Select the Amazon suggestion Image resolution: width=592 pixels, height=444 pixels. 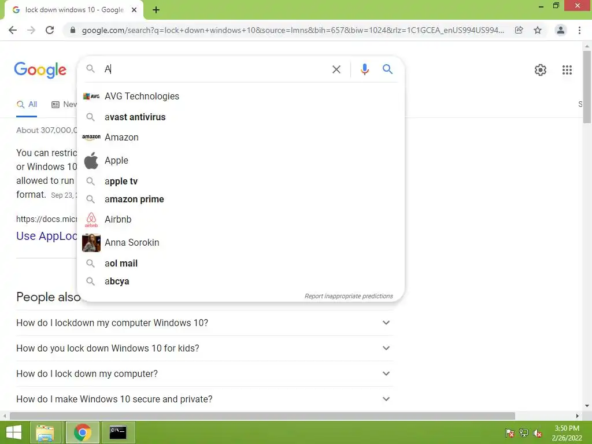point(240,138)
